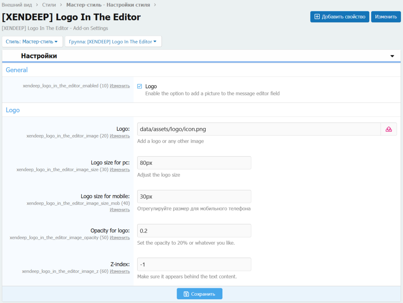Navigate to Стили breadcrumb
Viewport: 403px width, 303px height.
pyautogui.click(x=49, y=5)
